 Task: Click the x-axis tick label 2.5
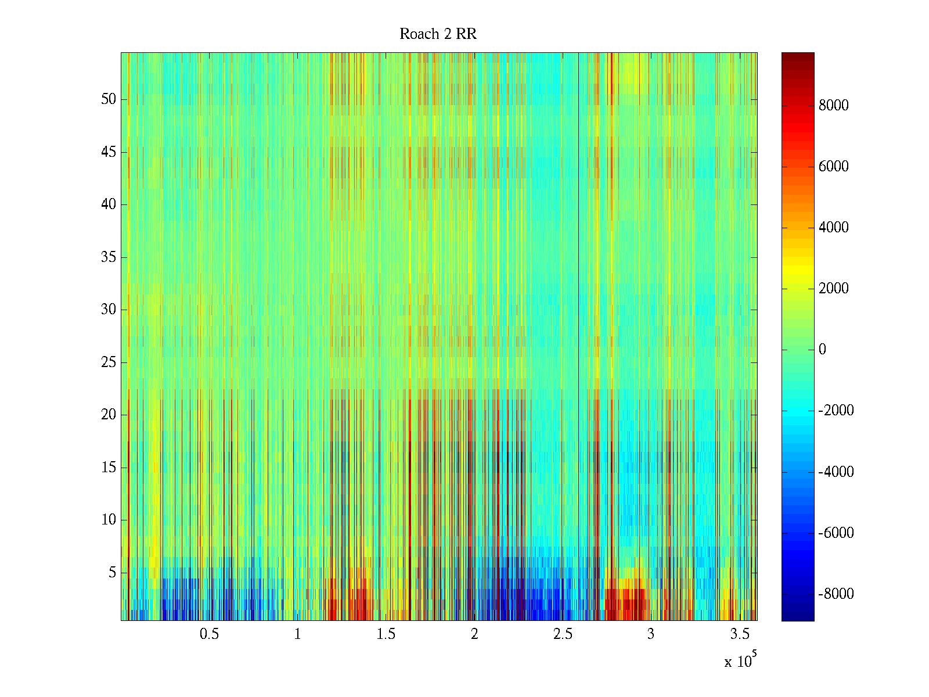tap(563, 634)
